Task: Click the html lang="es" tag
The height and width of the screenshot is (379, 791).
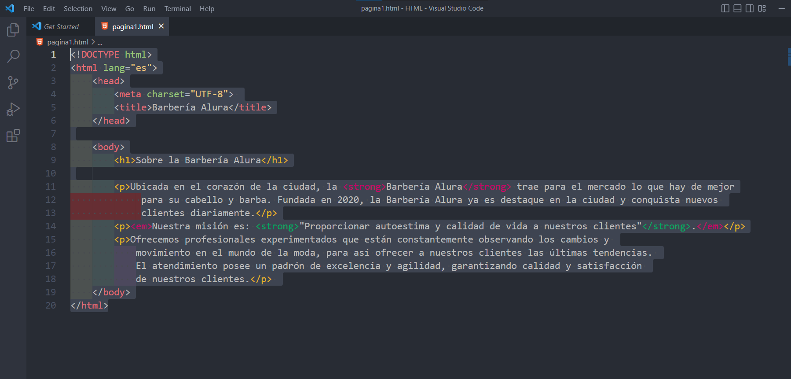Action: 114,68
